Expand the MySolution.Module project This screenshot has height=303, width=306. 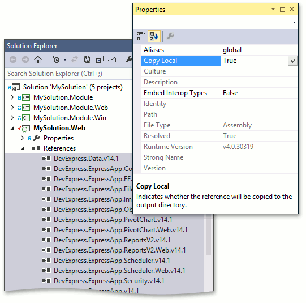click(12, 97)
